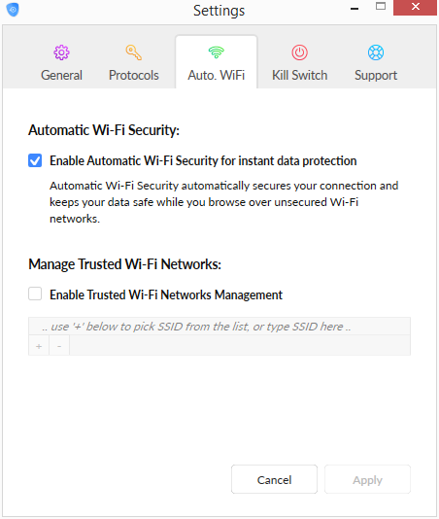Click the green Wi-Fi signal icon
The image size is (439, 519).
(x=217, y=52)
